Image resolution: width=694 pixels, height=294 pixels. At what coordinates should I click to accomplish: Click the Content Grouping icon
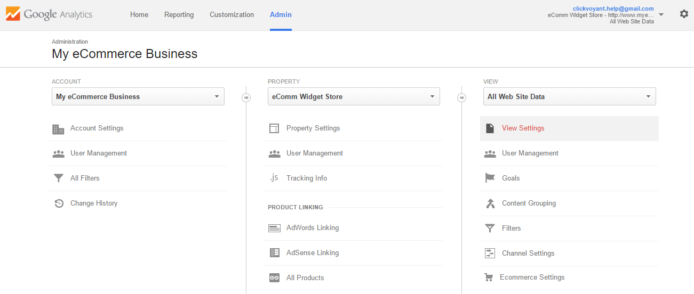490,203
